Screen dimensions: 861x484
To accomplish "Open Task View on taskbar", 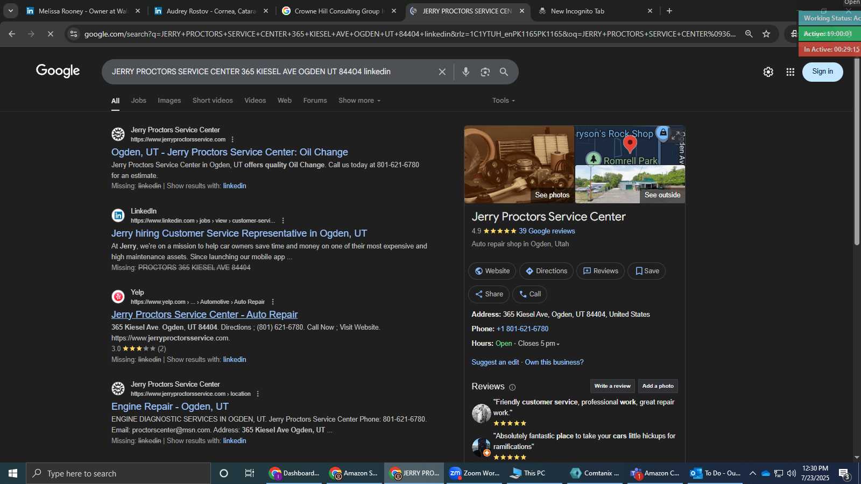I will (250, 473).
